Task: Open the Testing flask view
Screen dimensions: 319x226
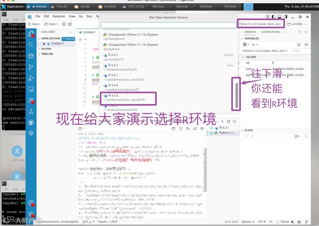Action: [x=31, y=111]
